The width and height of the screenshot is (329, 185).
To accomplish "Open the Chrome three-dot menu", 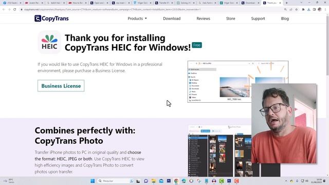I will (x=325, y=9).
